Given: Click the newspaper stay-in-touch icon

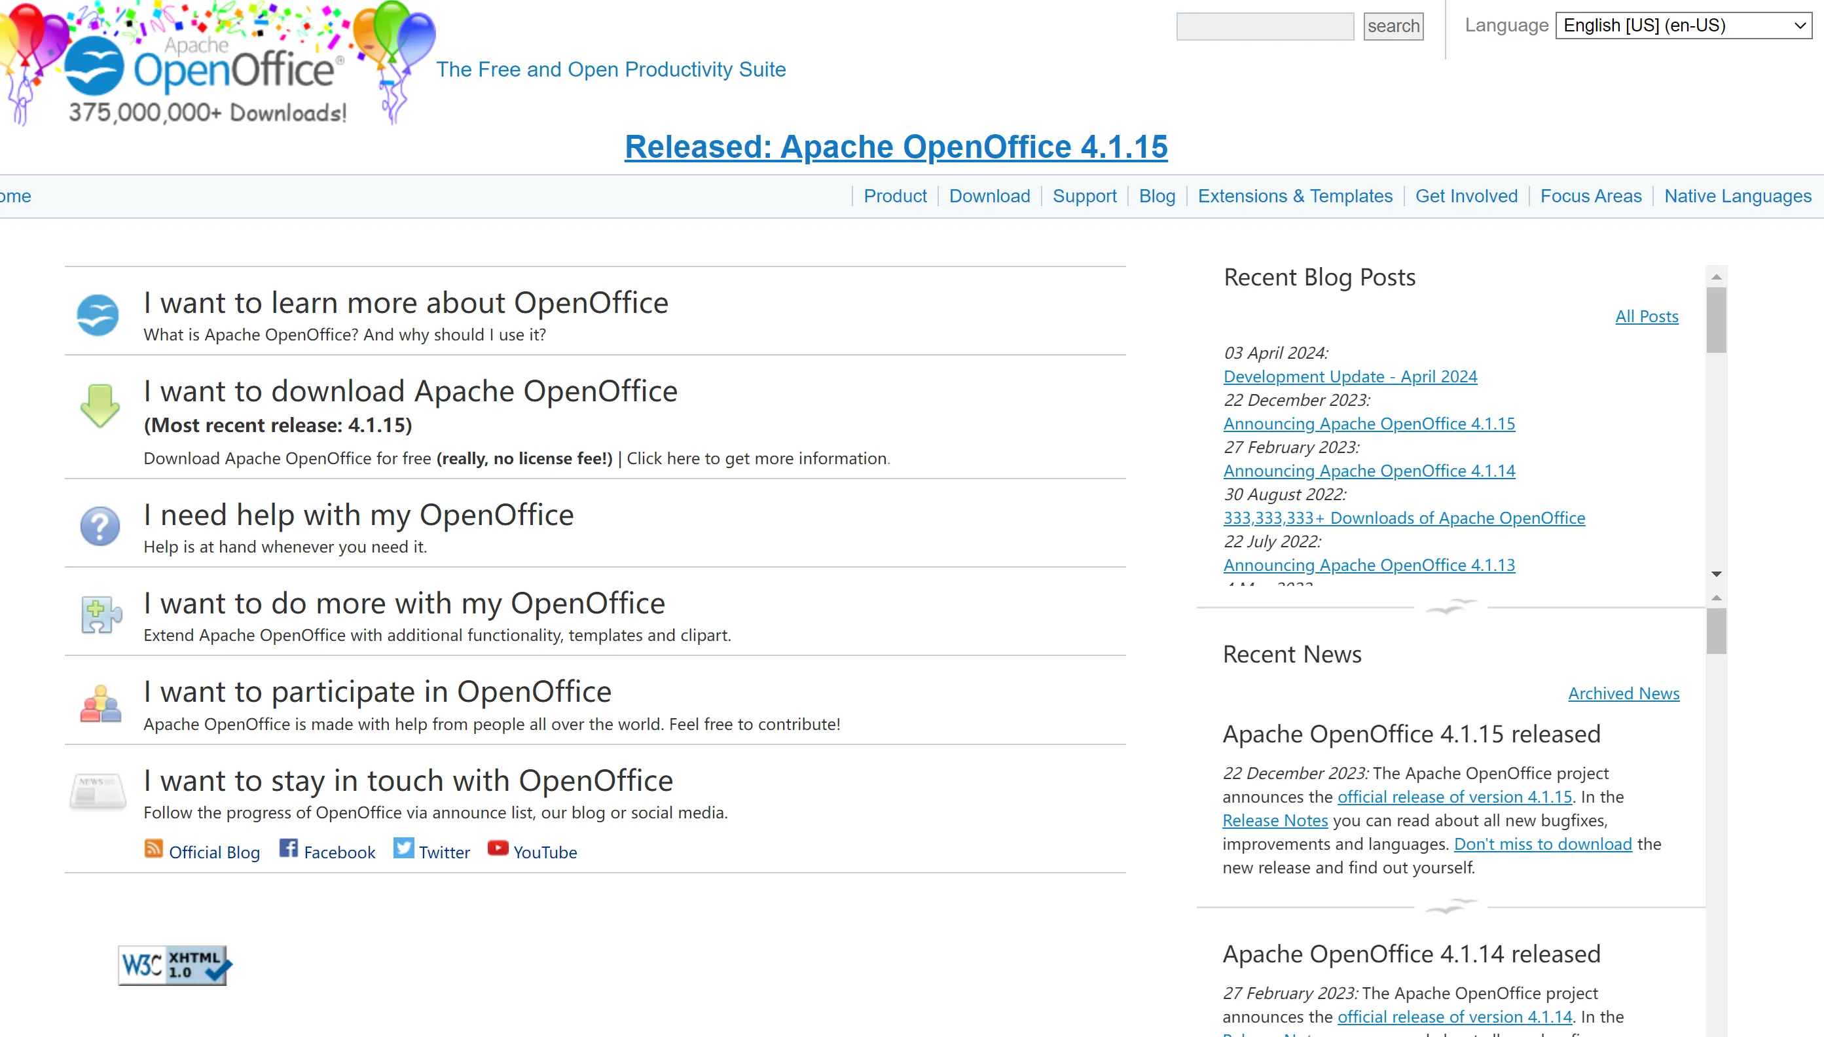Looking at the screenshot, I should pos(98,791).
